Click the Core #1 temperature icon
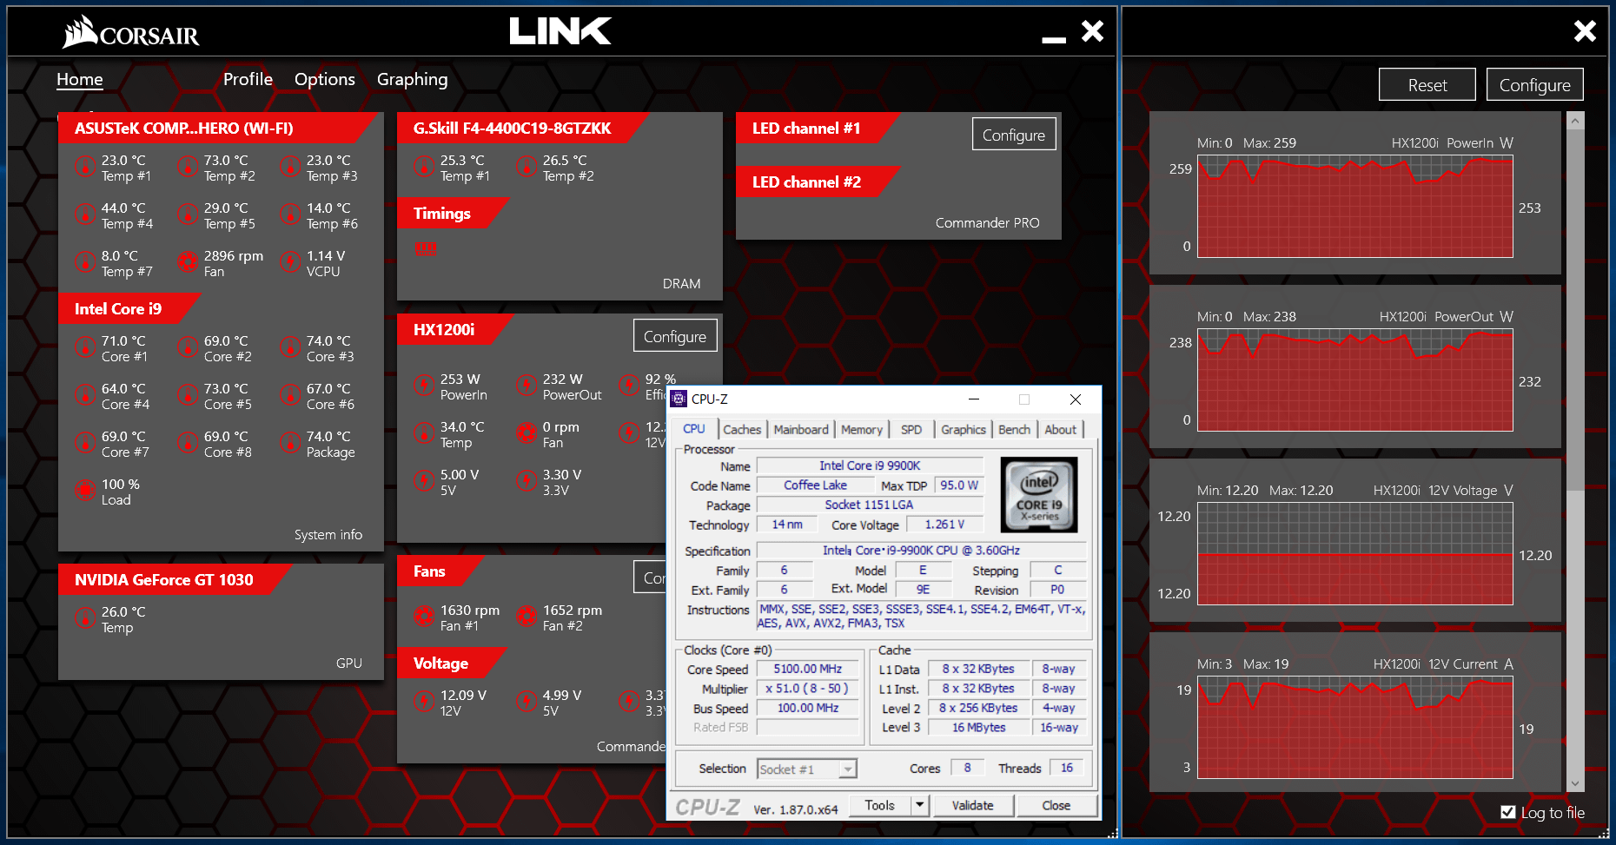The width and height of the screenshot is (1616, 845). [84, 347]
